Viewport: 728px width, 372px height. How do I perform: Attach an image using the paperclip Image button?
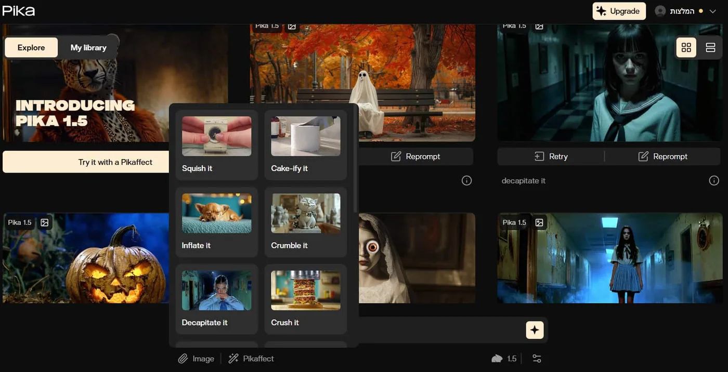tap(196, 358)
